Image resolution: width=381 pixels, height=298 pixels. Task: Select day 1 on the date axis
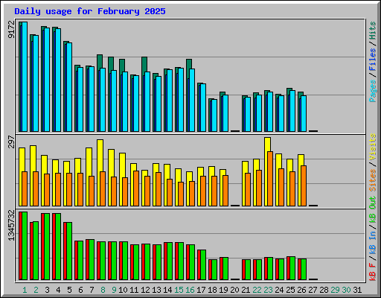click(x=25, y=290)
